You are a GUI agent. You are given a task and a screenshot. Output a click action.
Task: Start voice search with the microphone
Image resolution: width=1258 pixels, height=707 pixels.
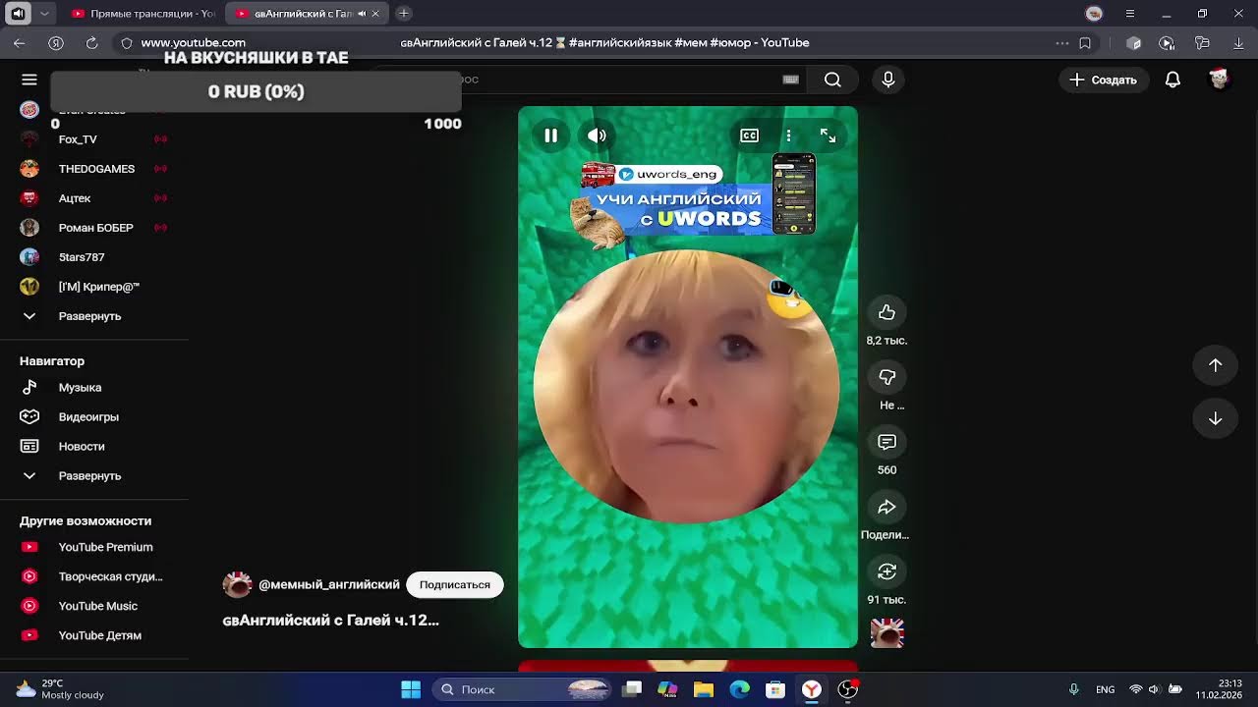[x=887, y=80]
